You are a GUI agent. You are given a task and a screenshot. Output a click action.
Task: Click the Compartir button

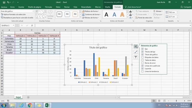pyautogui.click(x=186, y=7)
